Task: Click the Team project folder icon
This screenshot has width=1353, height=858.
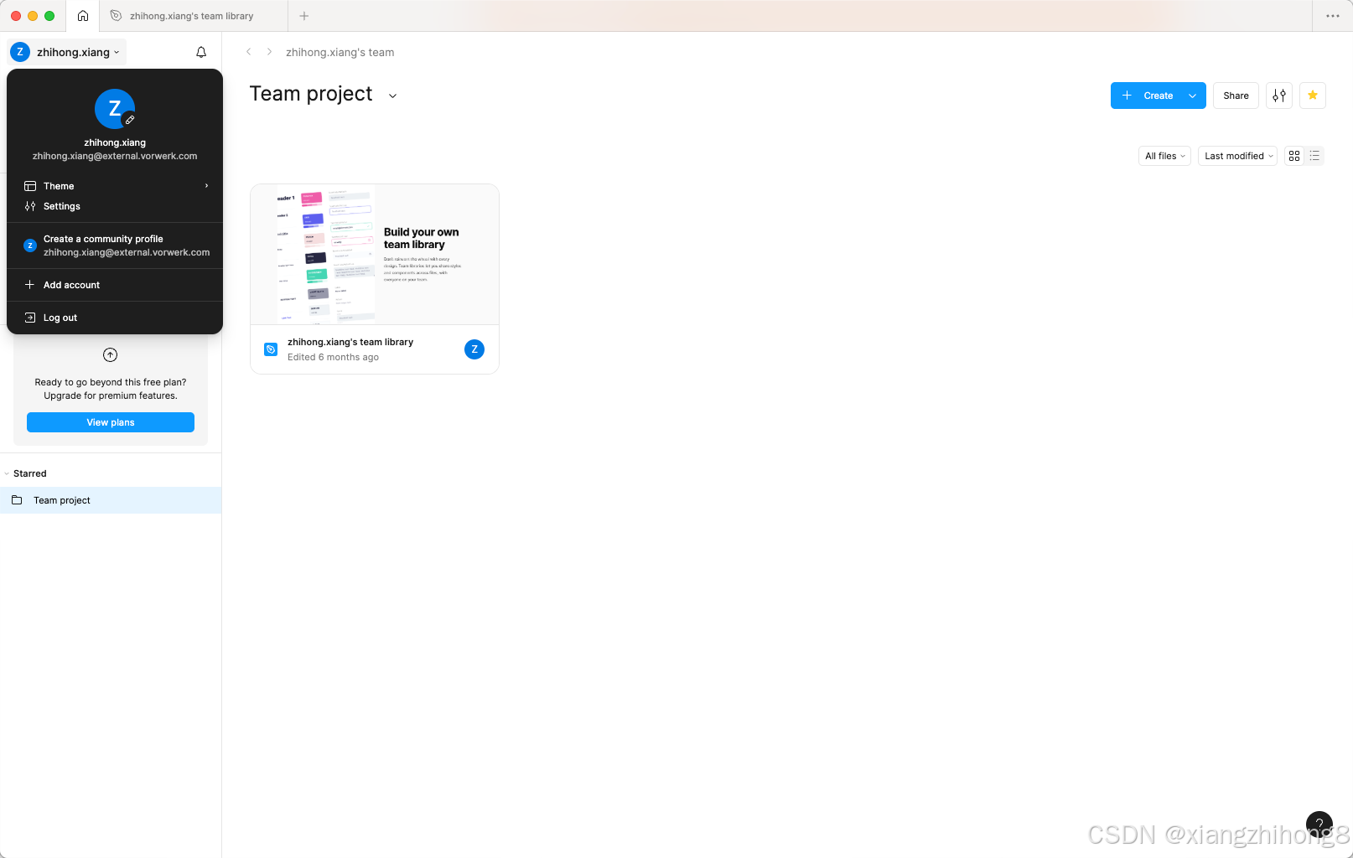Action: 17,500
